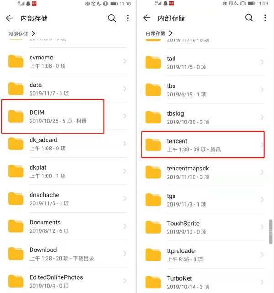The image size is (274, 293).
Task: Open the Download folder icon
Action: (16, 254)
